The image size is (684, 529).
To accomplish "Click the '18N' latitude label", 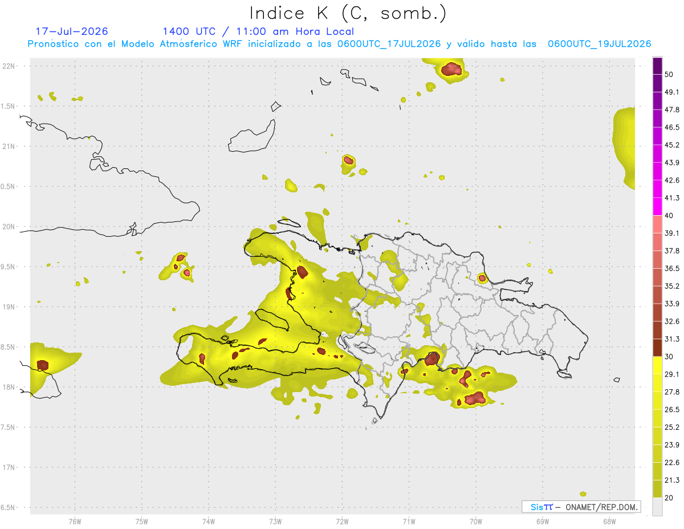I will pos(10,387).
